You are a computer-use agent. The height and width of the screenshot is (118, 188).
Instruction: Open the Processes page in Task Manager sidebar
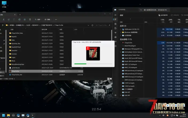tap(115, 20)
